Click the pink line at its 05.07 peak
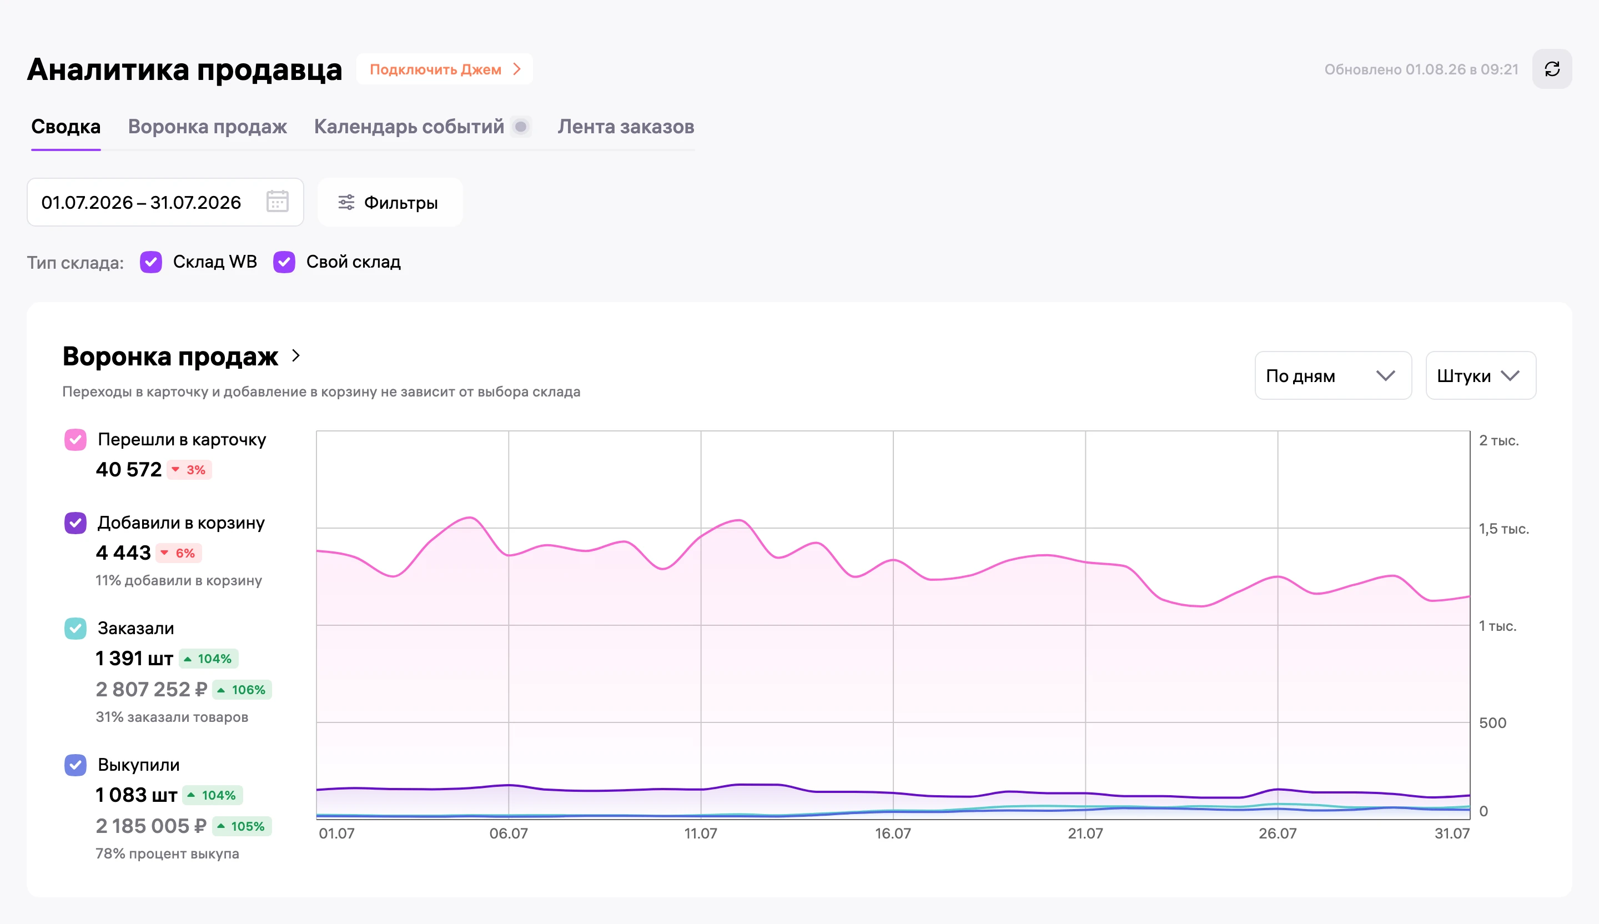This screenshot has height=924, width=1599. (x=470, y=518)
